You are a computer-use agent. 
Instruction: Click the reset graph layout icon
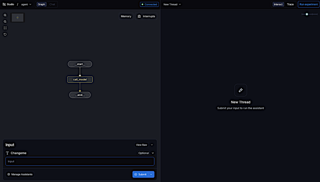coord(5,34)
